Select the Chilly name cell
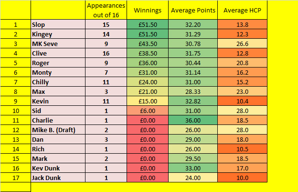The image size is (298, 192). tap(58, 82)
